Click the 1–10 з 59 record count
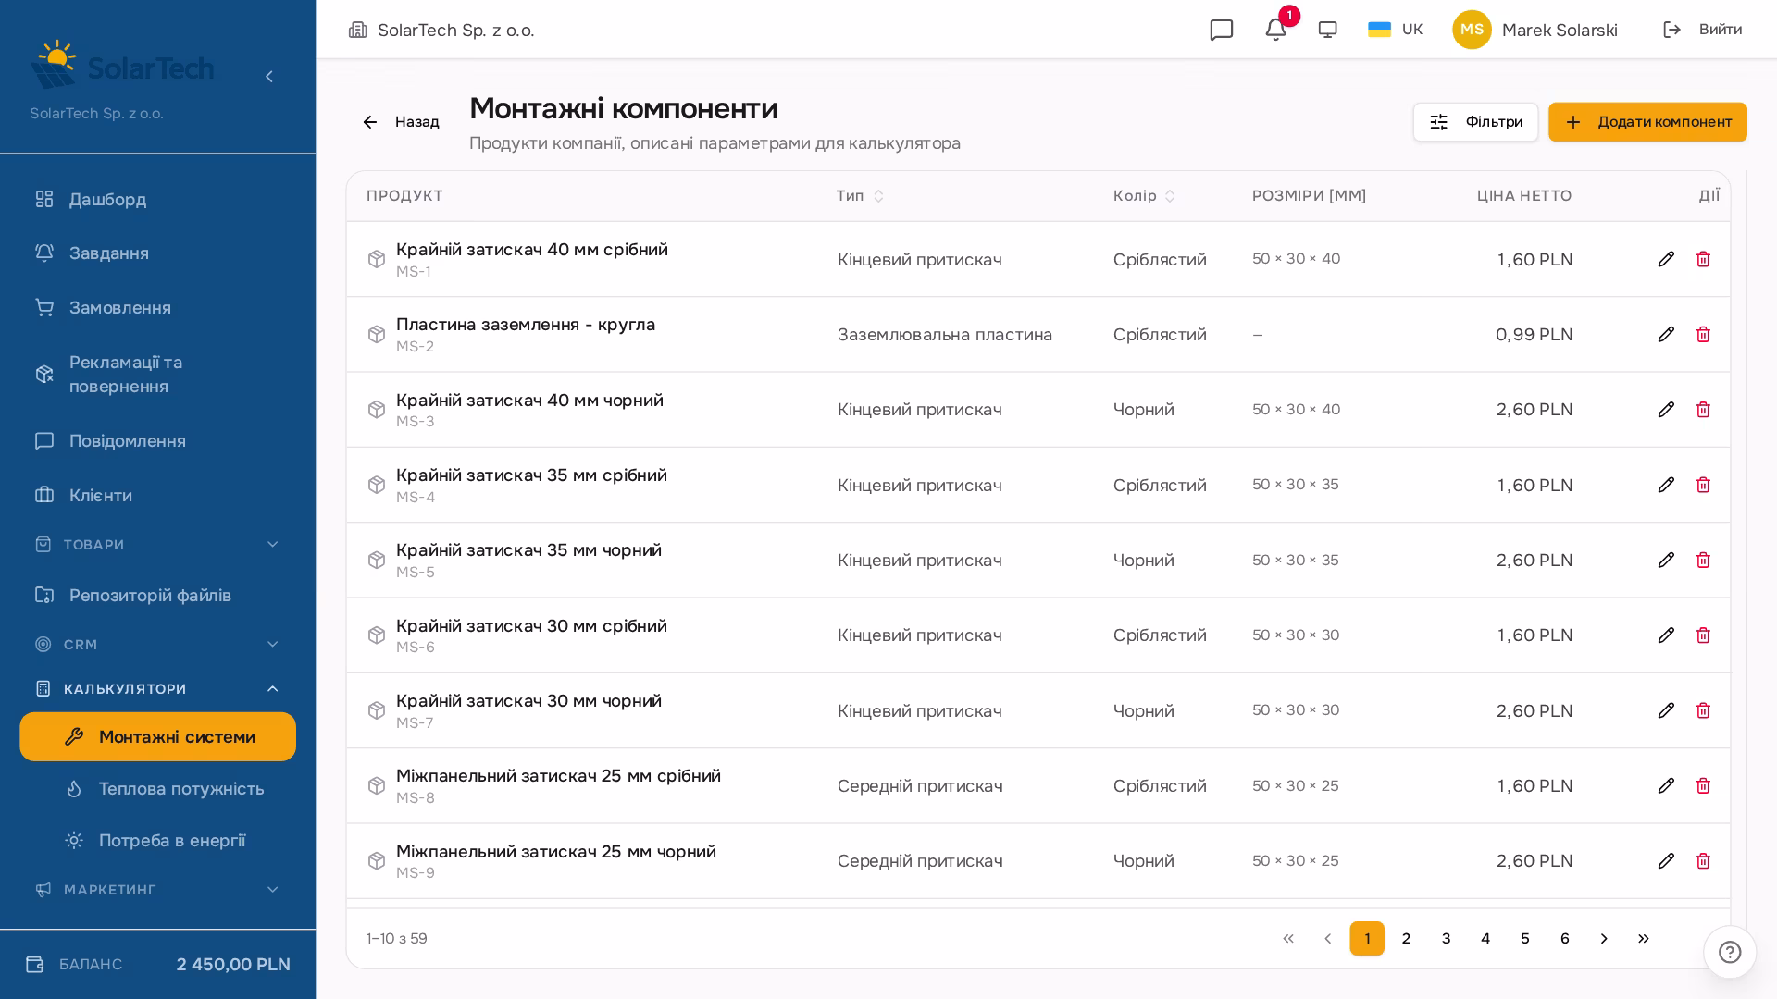The image size is (1777, 999). (396, 939)
